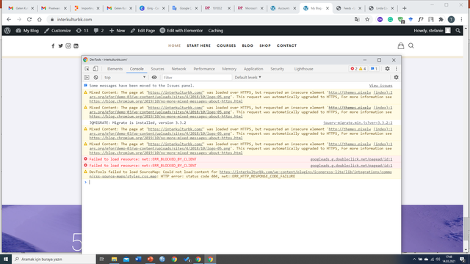
Task: Bookmark page with the star icon
Action: pyautogui.click(x=367, y=20)
